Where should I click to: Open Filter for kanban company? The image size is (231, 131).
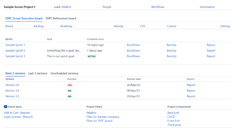pos(103,117)
